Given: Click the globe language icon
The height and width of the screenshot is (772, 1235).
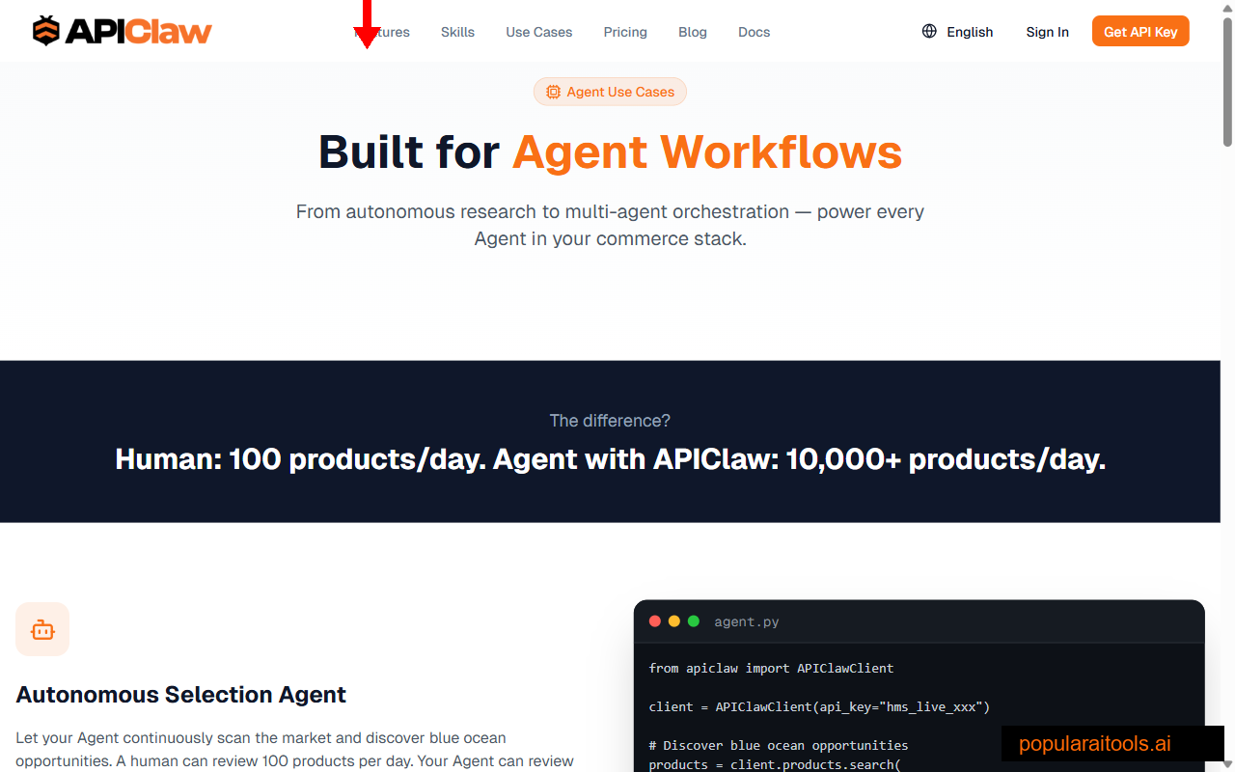Looking at the screenshot, I should click(928, 31).
